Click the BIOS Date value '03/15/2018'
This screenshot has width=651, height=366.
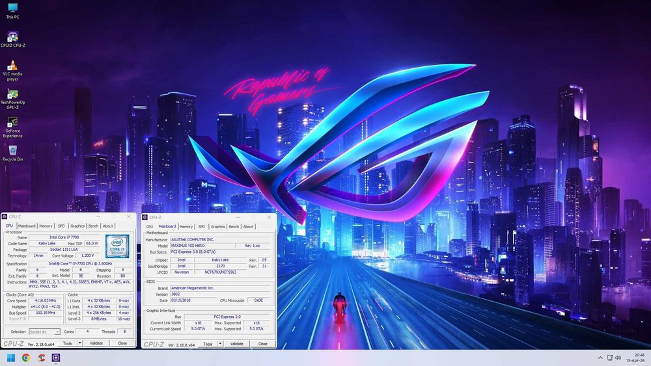pyautogui.click(x=193, y=300)
